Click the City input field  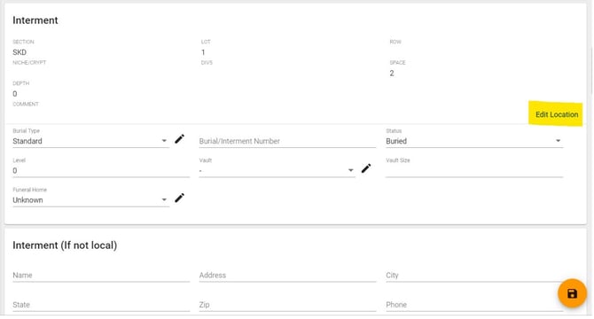click(x=474, y=275)
